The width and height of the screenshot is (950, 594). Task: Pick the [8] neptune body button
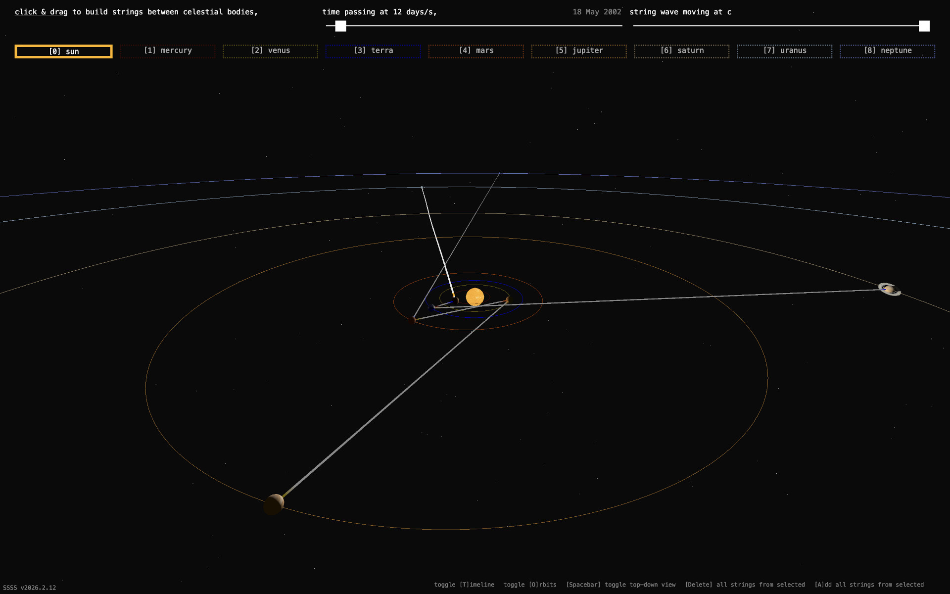pos(887,51)
